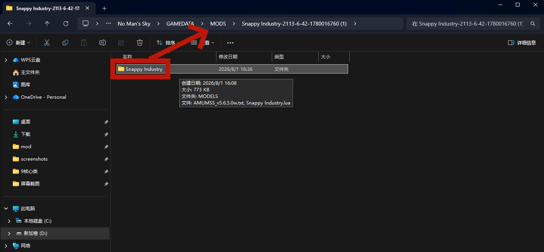Expand chevron after No Man's Sky breadcrumb

(x=158, y=24)
